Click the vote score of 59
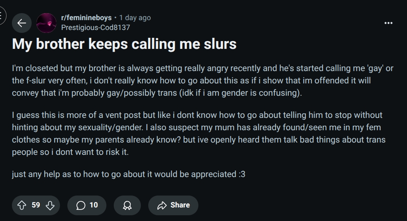The image size is (407, 221). (36, 205)
